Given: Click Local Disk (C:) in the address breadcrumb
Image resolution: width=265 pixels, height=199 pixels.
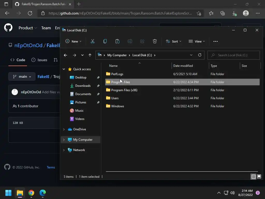Looking at the screenshot, I should tap(142, 55).
